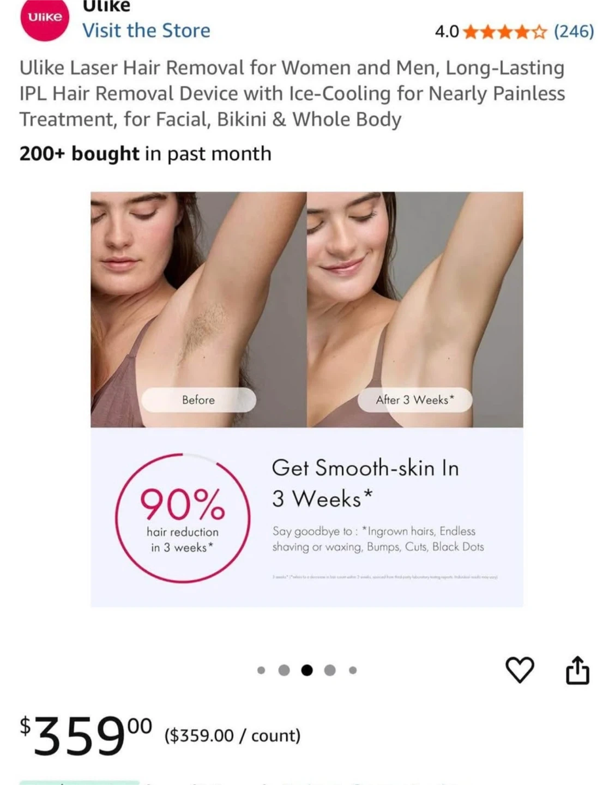615x785 pixels.
Task: Tap the ($359.00 / count) unit price
Action: click(x=233, y=735)
